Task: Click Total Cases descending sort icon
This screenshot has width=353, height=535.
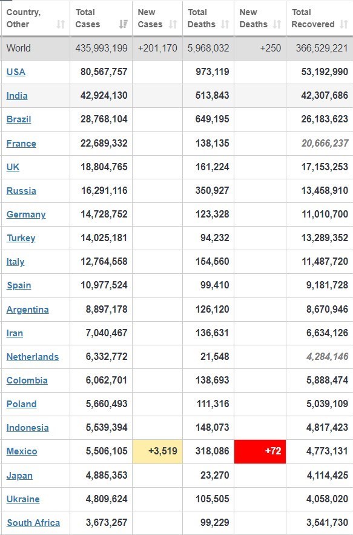Action: (x=123, y=24)
